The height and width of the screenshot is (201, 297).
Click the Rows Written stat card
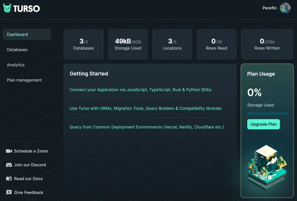click(x=267, y=44)
